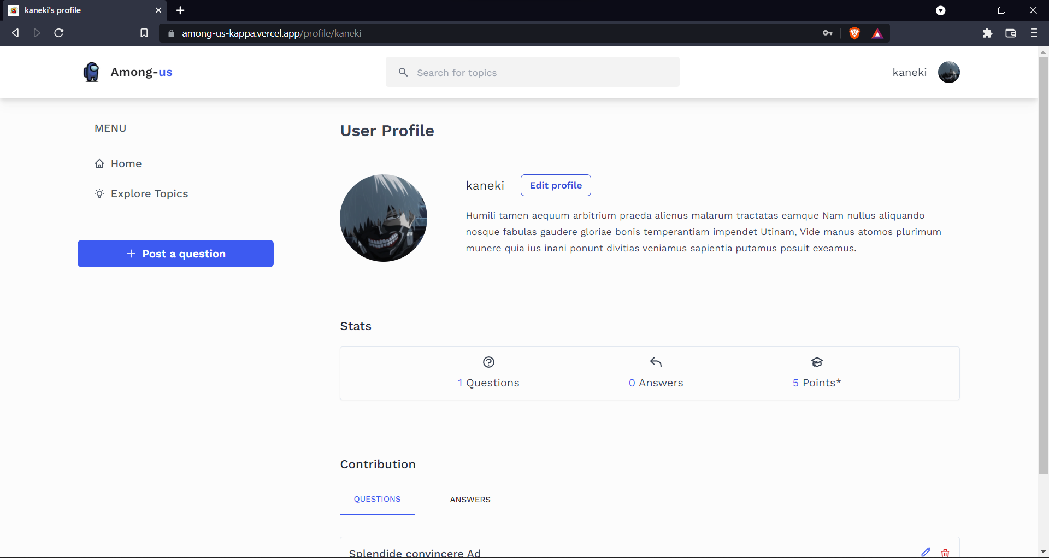Click the browser address bar URL
Image resolution: width=1049 pixels, height=558 pixels.
(x=272, y=33)
